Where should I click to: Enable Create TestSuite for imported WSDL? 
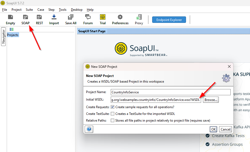pyautogui.click(x=113, y=114)
